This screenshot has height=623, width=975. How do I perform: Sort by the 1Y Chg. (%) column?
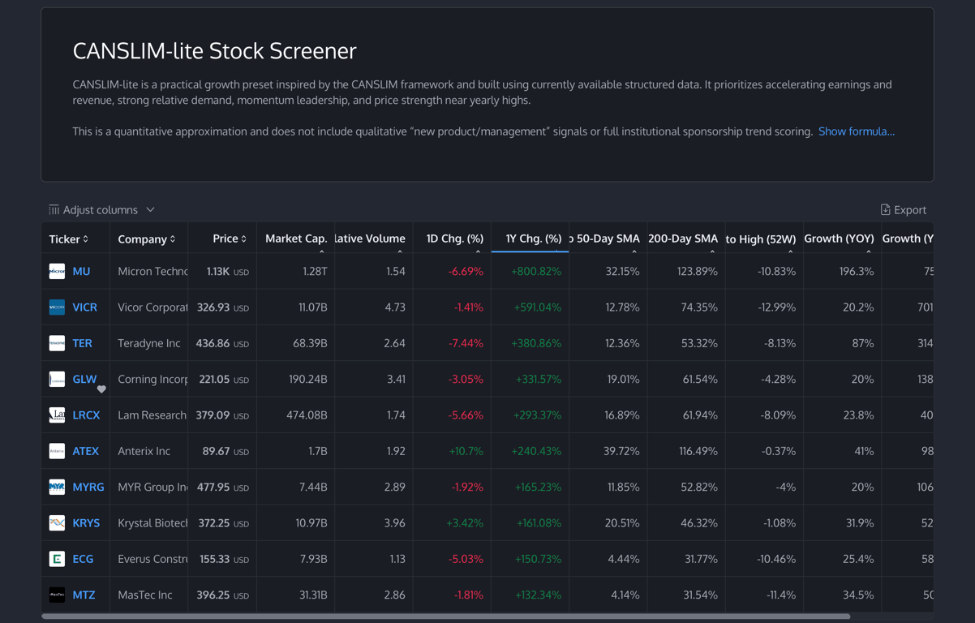534,238
